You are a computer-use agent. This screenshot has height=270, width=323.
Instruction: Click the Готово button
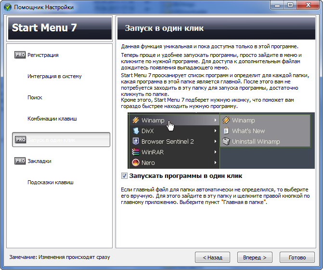[297, 257]
